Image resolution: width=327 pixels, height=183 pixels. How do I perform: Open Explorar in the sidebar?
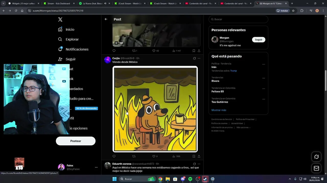click(x=68, y=39)
